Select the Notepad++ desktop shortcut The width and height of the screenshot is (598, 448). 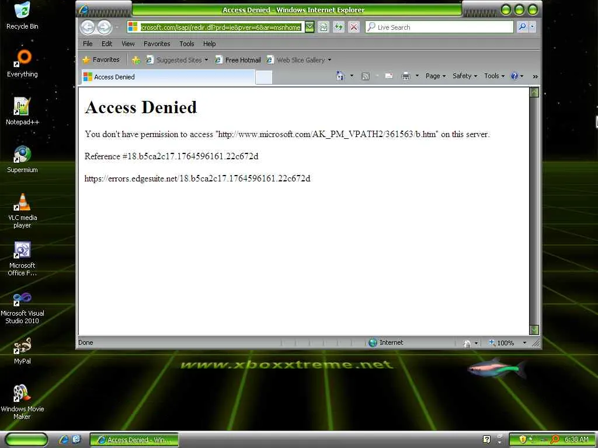coord(22,111)
